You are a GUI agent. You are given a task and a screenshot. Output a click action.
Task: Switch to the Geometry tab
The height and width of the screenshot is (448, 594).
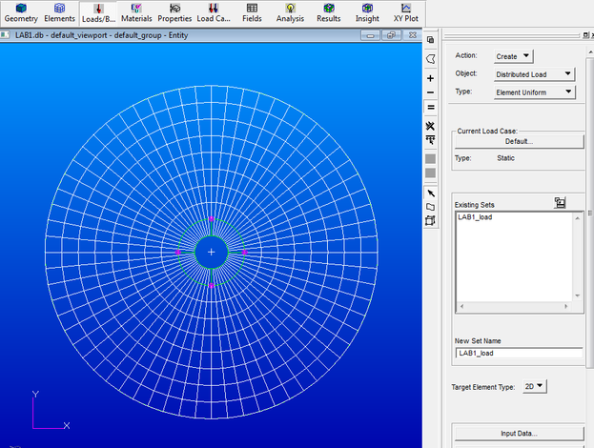tap(21, 12)
